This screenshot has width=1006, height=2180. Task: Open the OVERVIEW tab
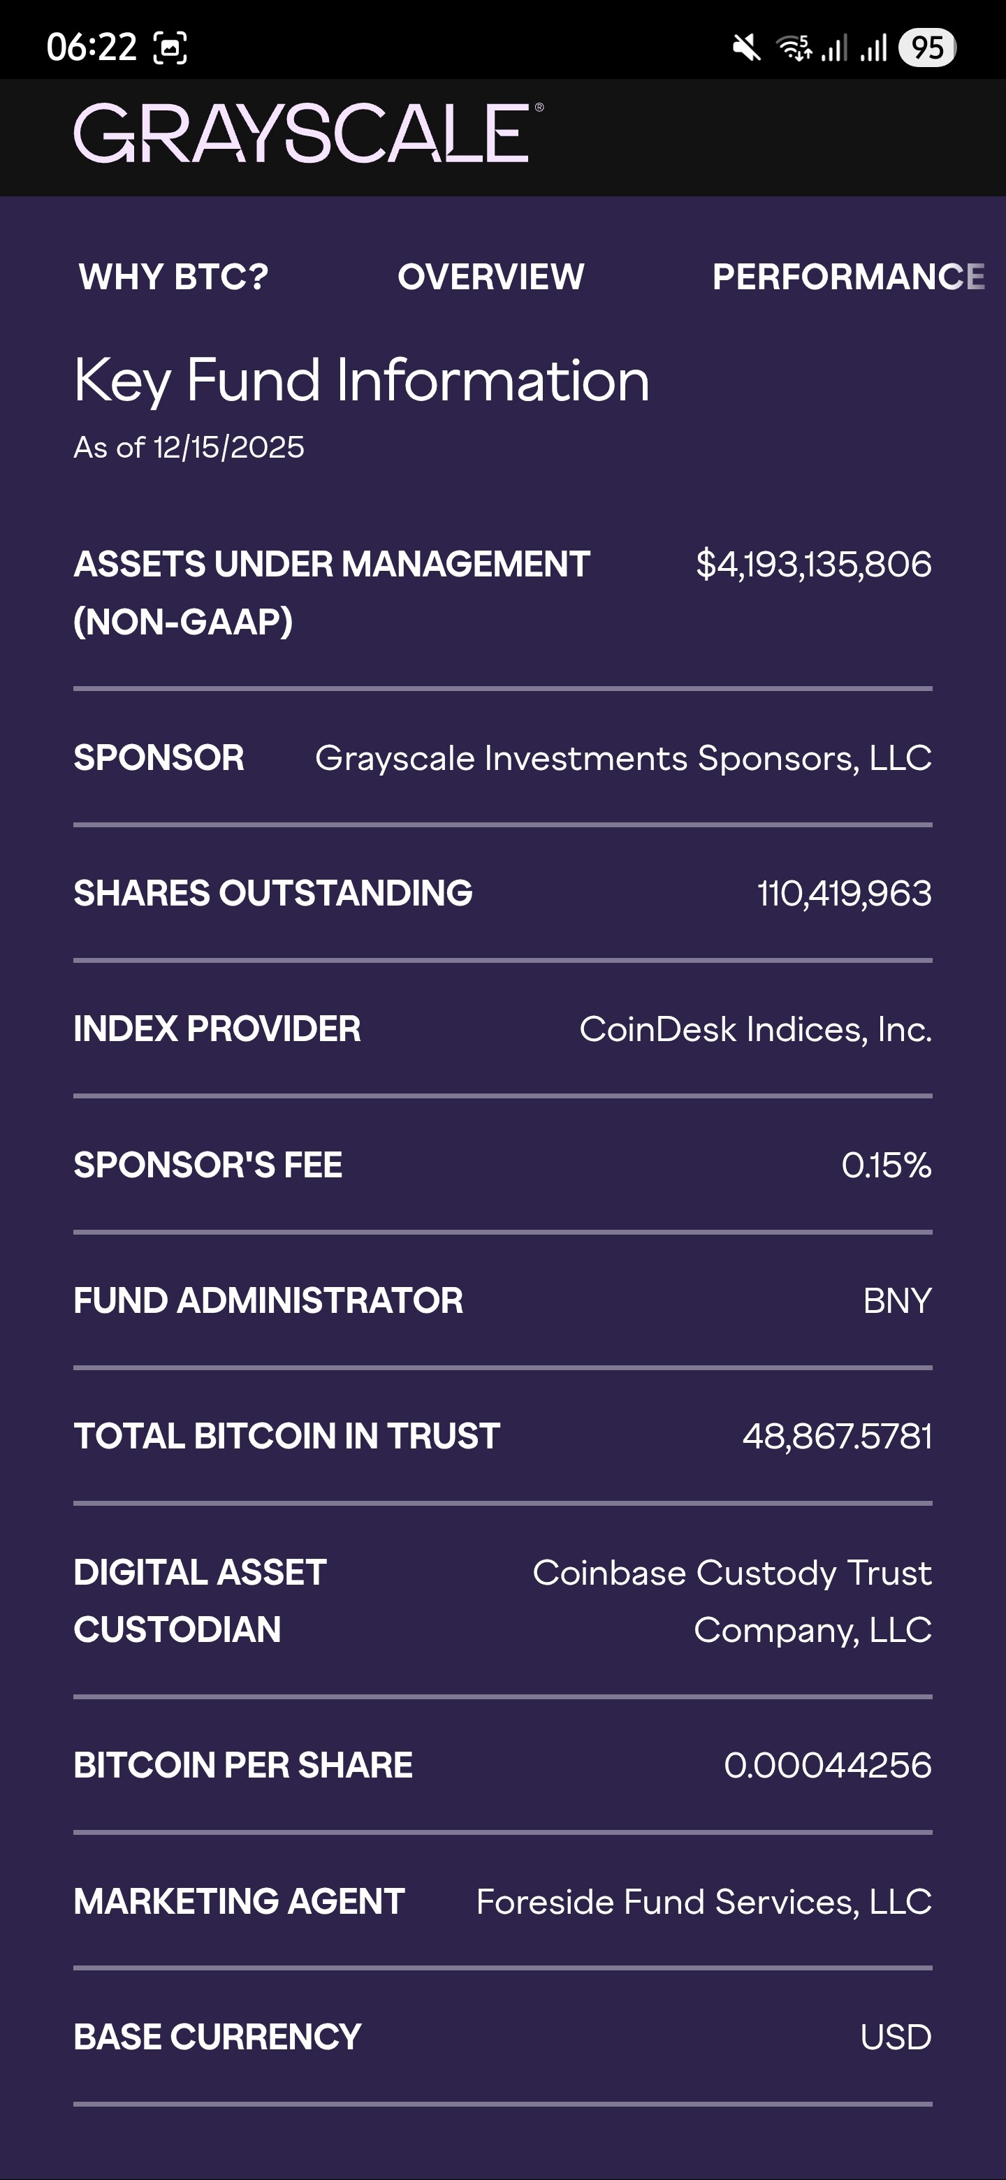tap(490, 277)
